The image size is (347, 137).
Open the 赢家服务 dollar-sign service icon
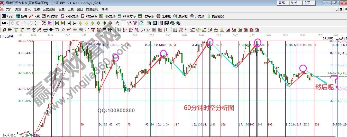[215, 16]
